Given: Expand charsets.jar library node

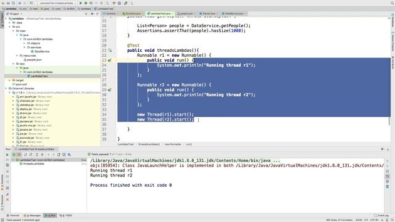Looking at the screenshot, I should (14, 101).
